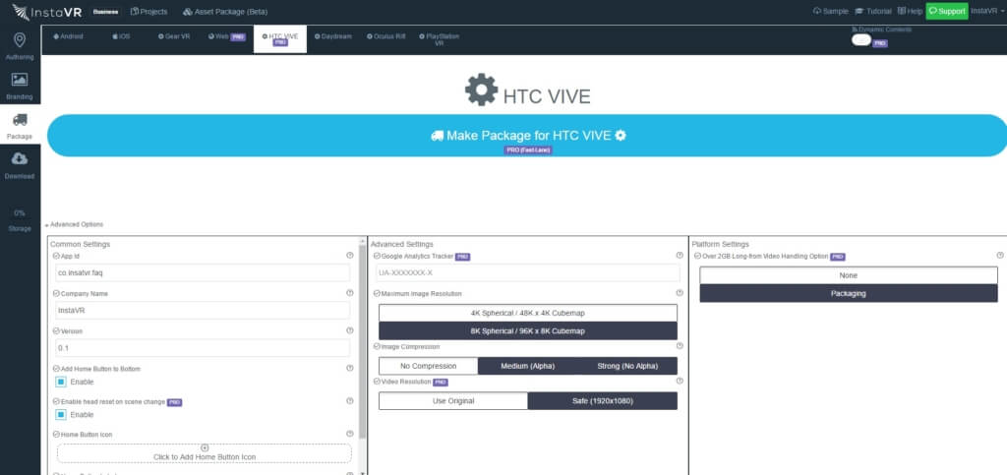Select 4K Spherical / 48K x 4K Cubemap option
Image resolution: width=1007 pixels, height=475 pixels.
coord(528,313)
